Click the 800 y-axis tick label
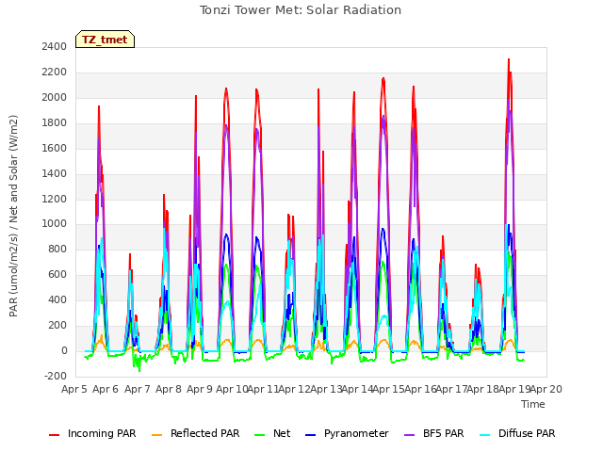Screen dimensions: 603x452 [x=57, y=249]
